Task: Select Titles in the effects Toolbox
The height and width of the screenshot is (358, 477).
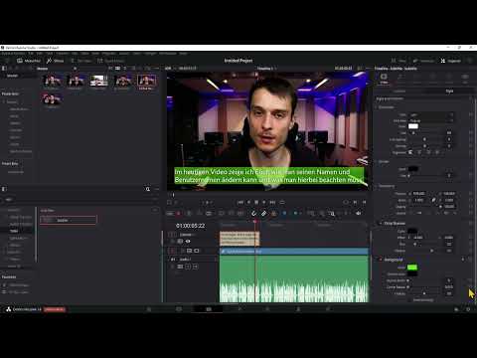Action: pos(14,231)
